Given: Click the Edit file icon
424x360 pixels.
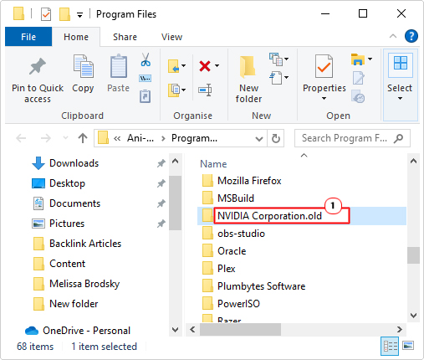Looking at the screenshot, I should (x=358, y=78).
